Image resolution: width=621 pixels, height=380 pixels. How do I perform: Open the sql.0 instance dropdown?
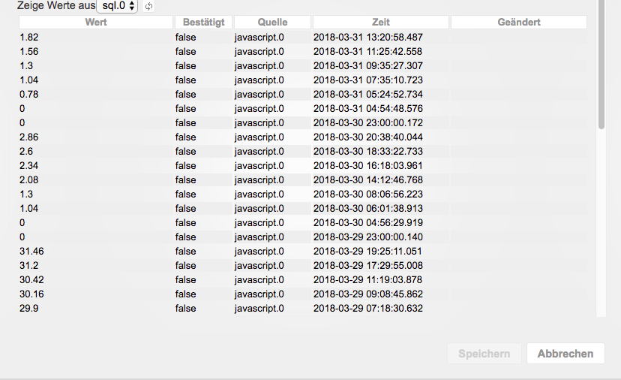pyautogui.click(x=118, y=6)
